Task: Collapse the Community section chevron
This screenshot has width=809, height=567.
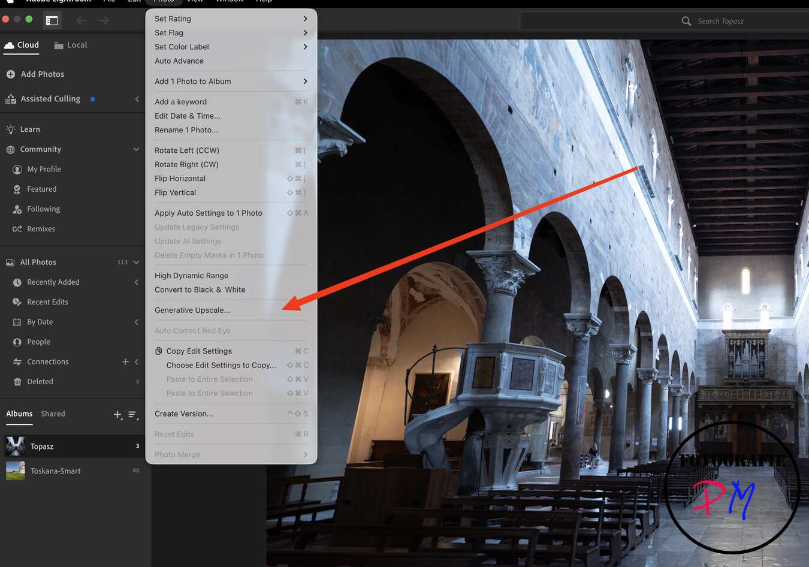Action: (136, 149)
